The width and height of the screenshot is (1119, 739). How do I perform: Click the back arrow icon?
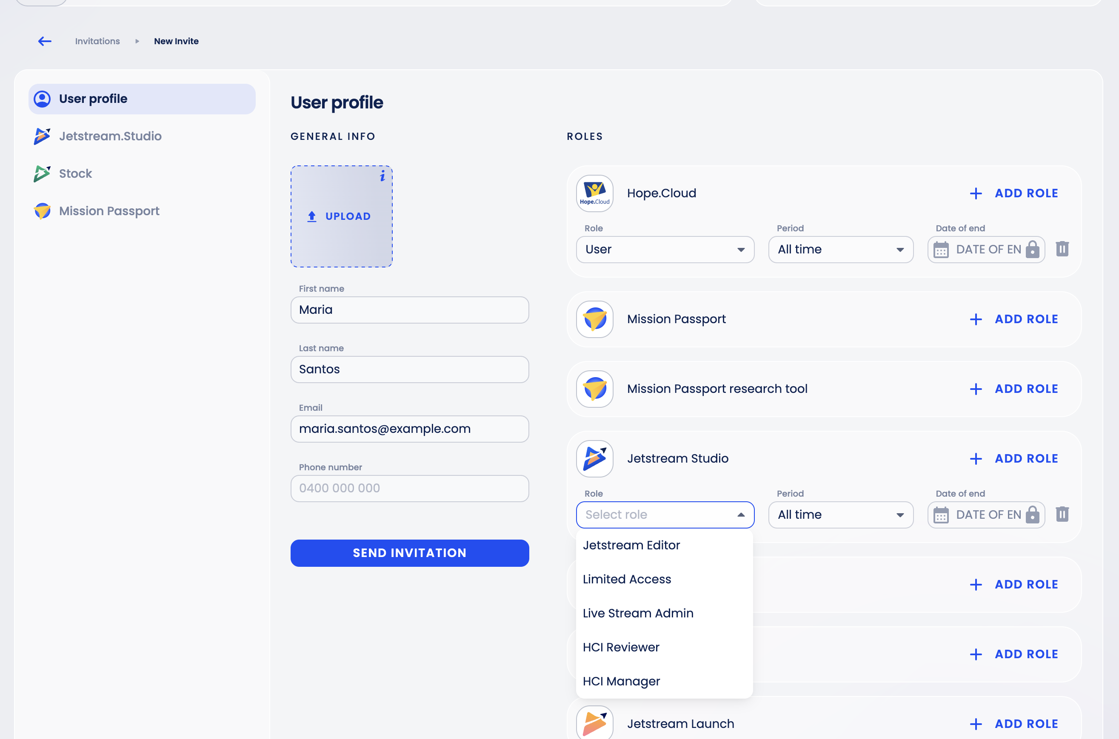tap(45, 42)
